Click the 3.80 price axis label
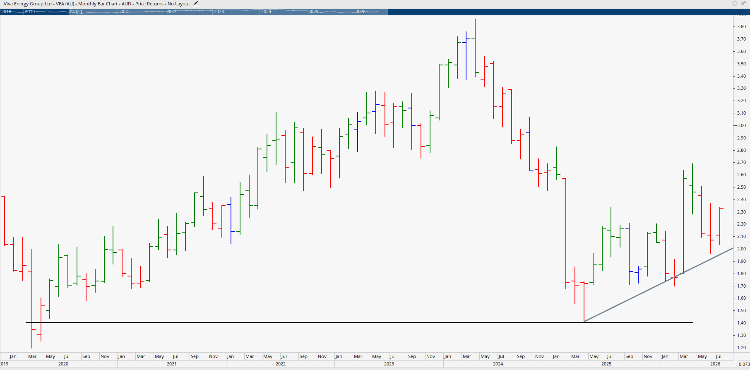 click(741, 27)
